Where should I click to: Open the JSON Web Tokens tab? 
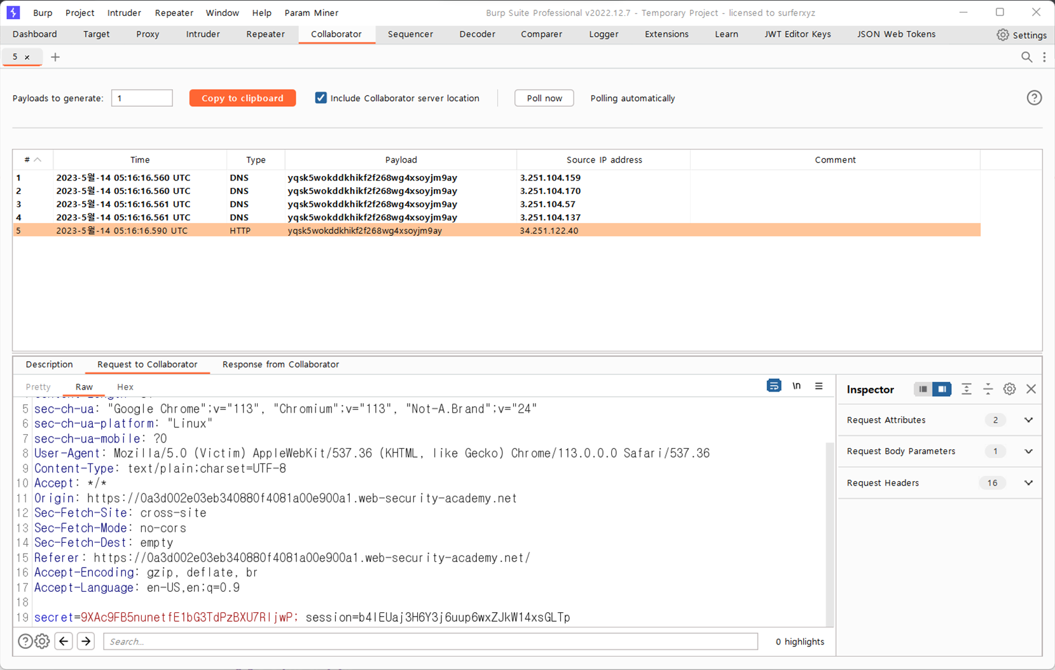pyautogui.click(x=896, y=34)
